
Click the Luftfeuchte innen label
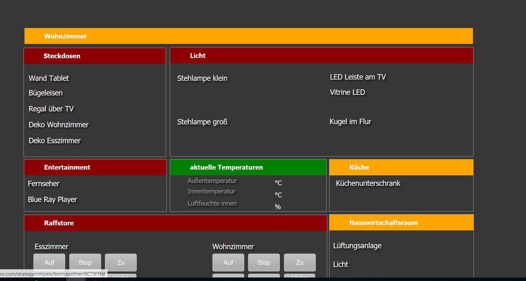click(x=212, y=203)
